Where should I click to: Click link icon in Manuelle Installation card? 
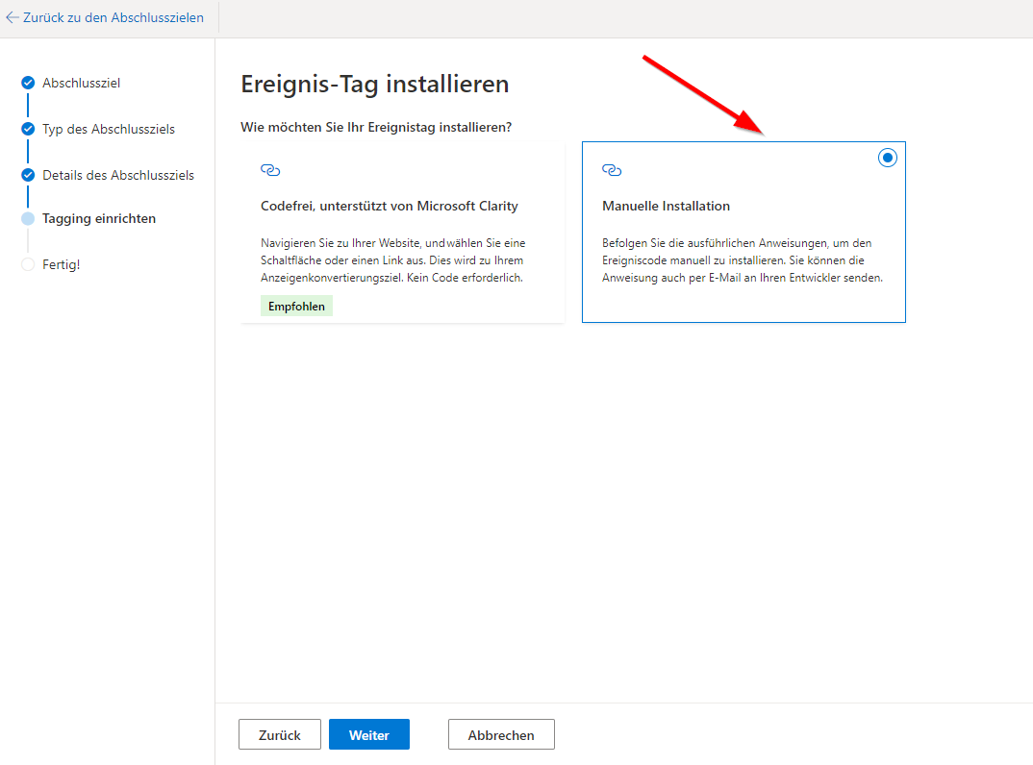pyautogui.click(x=612, y=170)
